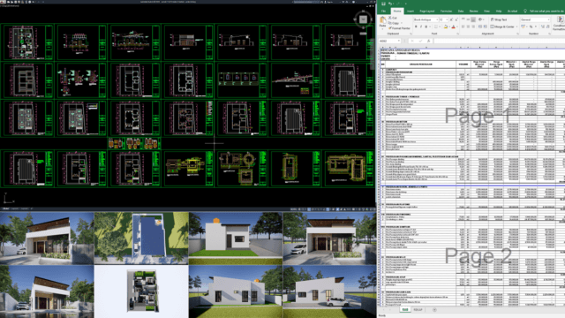Click the Percent Style icon
This screenshot has height=318, width=565.
531,26
